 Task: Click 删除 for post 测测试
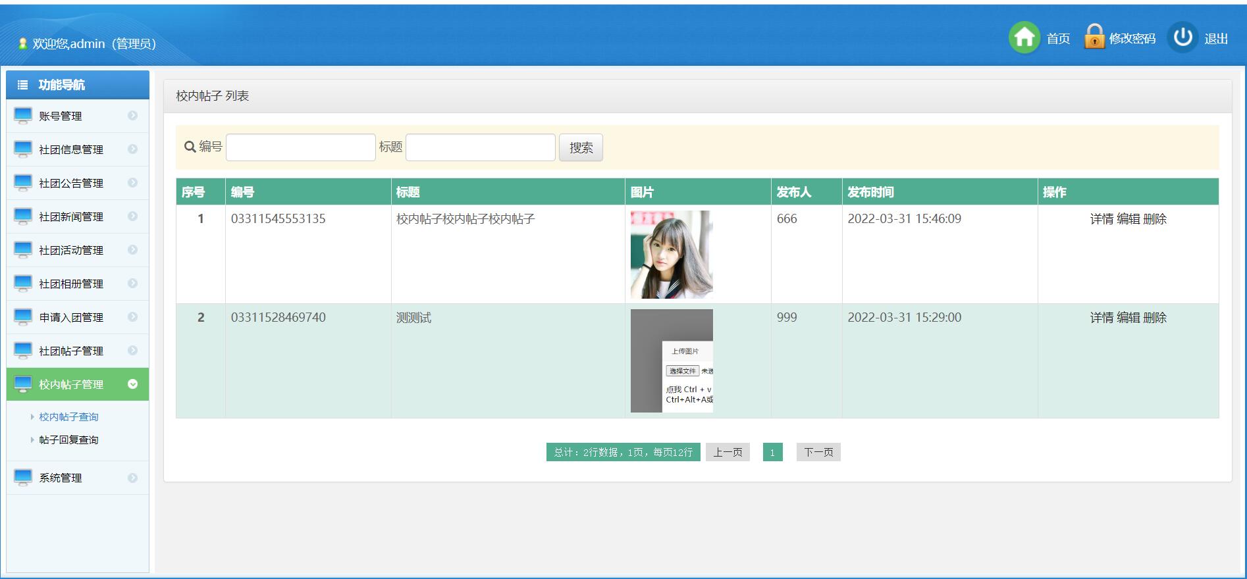[1155, 318]
